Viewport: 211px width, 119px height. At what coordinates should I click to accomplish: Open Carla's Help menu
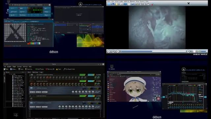coord(30,66)
